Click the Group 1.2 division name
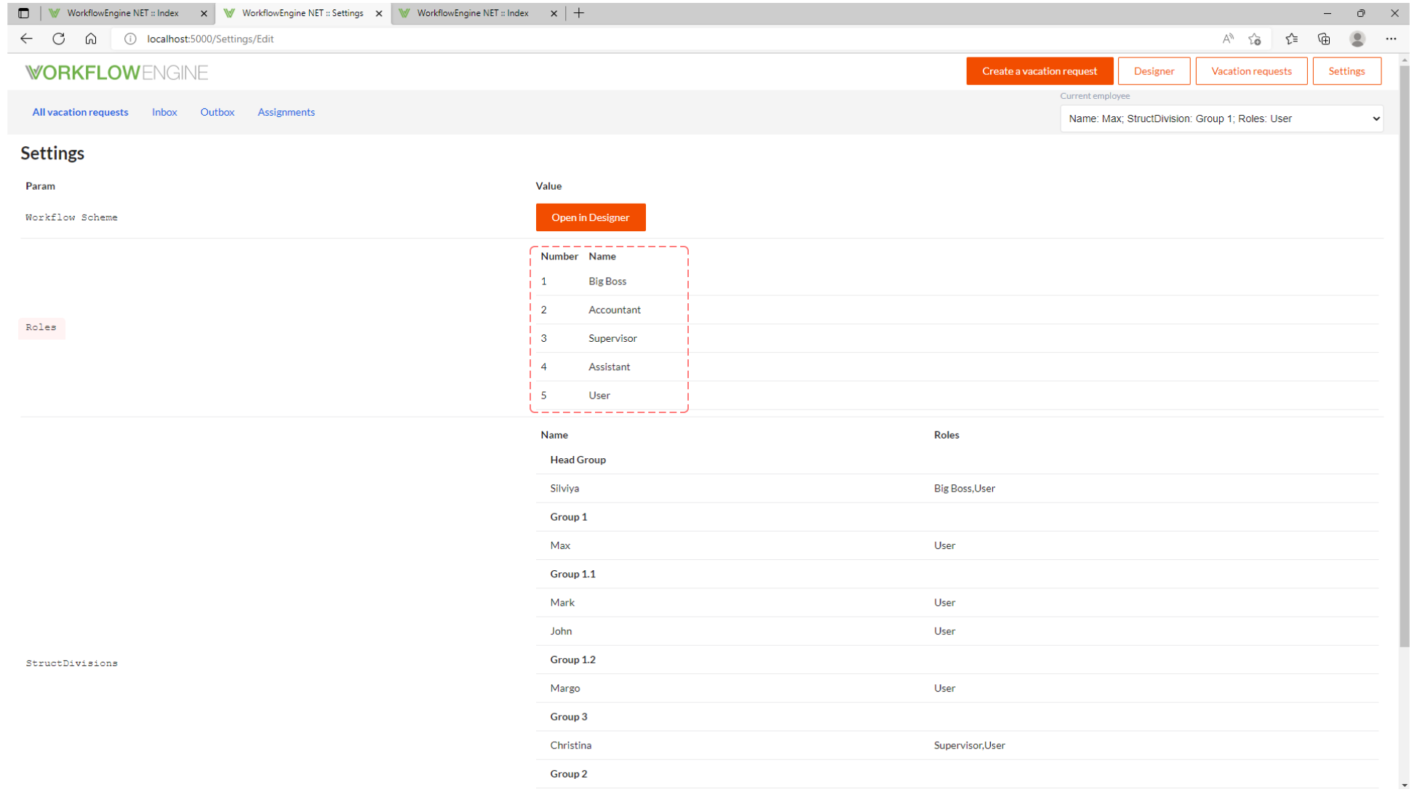This screenshot has height=792, width=1417. (x=572, y=660)
